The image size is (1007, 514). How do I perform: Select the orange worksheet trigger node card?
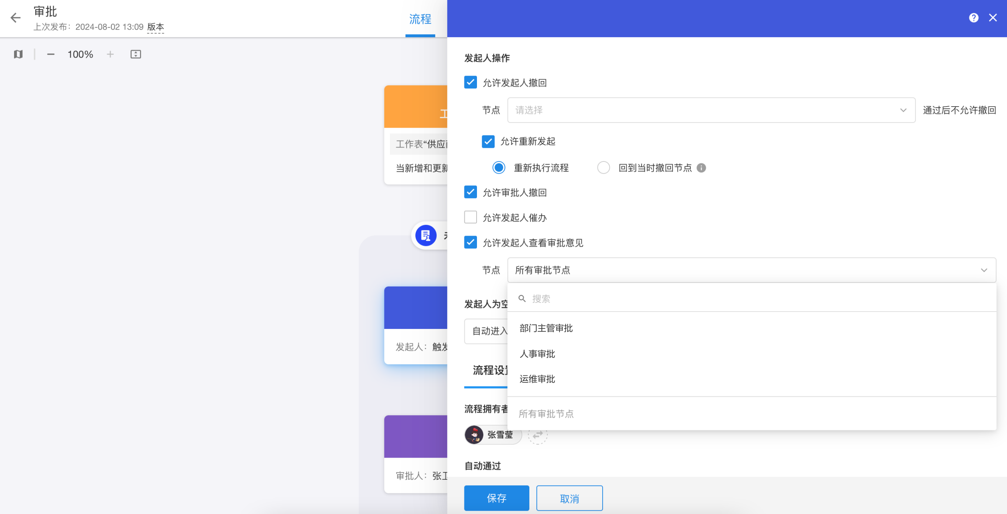[415, 135]
